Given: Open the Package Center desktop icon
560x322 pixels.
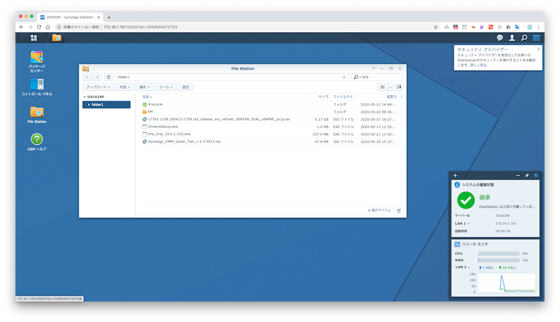Looking at the screenshot, I should [x=37, y=62].
